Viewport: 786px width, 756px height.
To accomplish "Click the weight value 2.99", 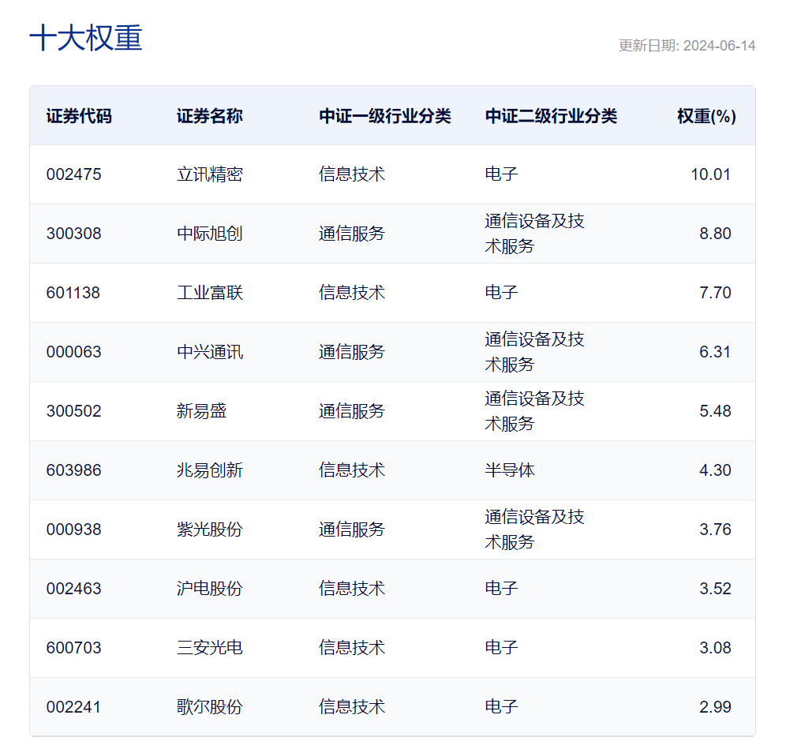I will tap(715, 707).
